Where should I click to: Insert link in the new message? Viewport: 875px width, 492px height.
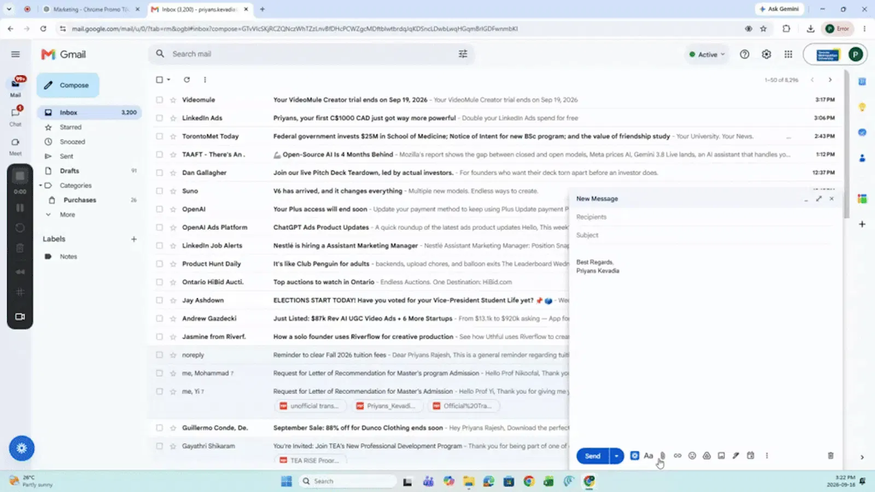[678, 455]
